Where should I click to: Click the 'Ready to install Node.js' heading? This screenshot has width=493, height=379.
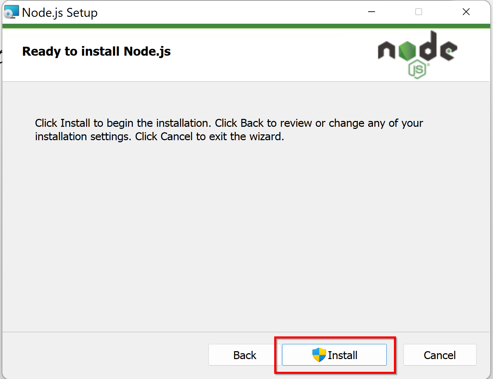click(x=96, y=52)
